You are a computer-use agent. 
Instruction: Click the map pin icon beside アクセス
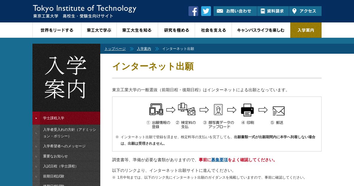[x=294, y=11]
